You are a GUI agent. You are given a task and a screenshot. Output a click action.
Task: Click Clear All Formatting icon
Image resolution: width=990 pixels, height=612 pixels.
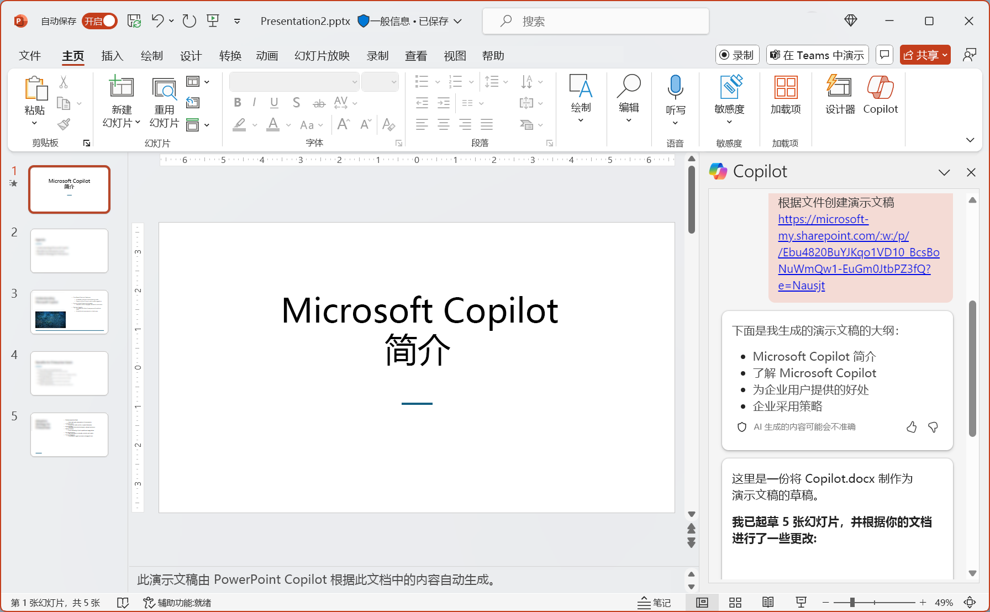(388, 124)
